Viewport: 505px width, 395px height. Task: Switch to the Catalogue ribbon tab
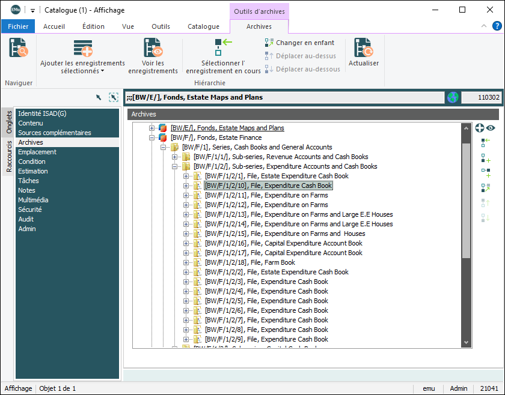point(203,26)
